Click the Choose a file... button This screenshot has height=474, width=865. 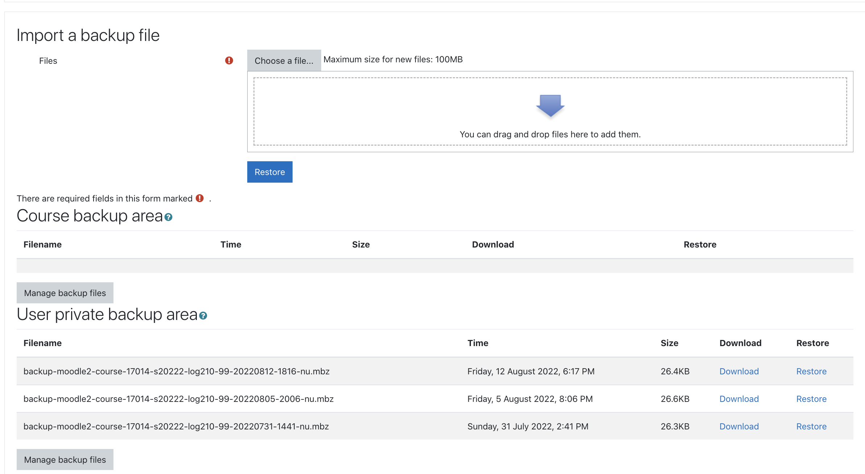coord(284,61)
